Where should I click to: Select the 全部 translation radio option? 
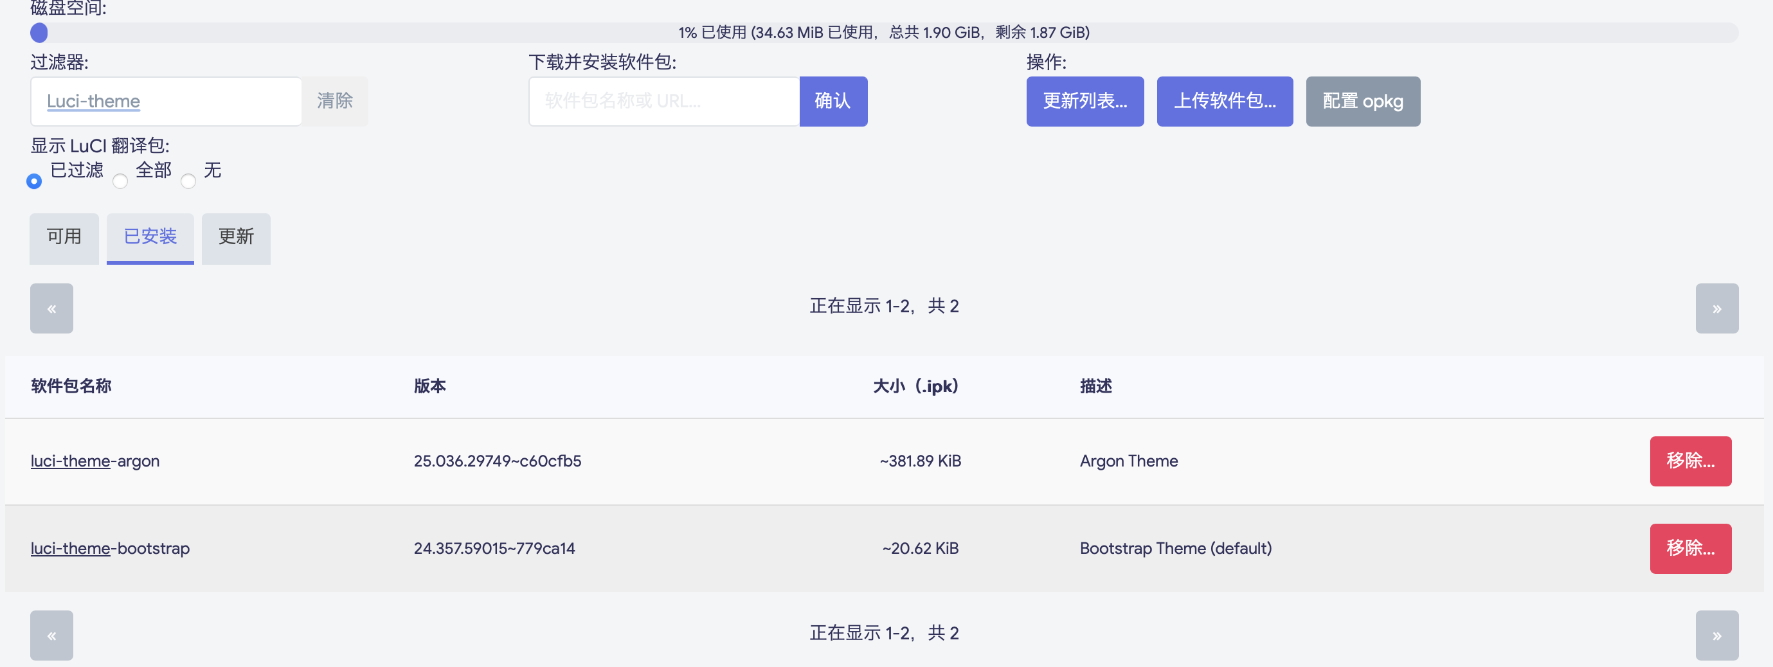tap(120, 181)
